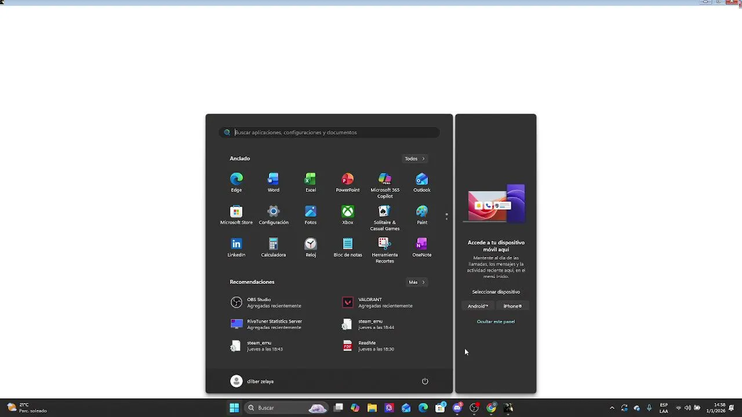Screen dimensions: 742x417
Task: Open the Reloj clock app
Action: point(311,247)
